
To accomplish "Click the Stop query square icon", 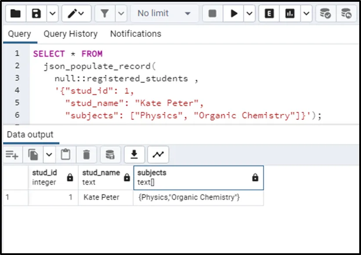I will click(x=213, y=14).
